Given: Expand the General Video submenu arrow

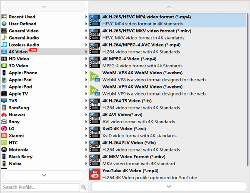Looking at the screenshot, I should click(86, 31).
